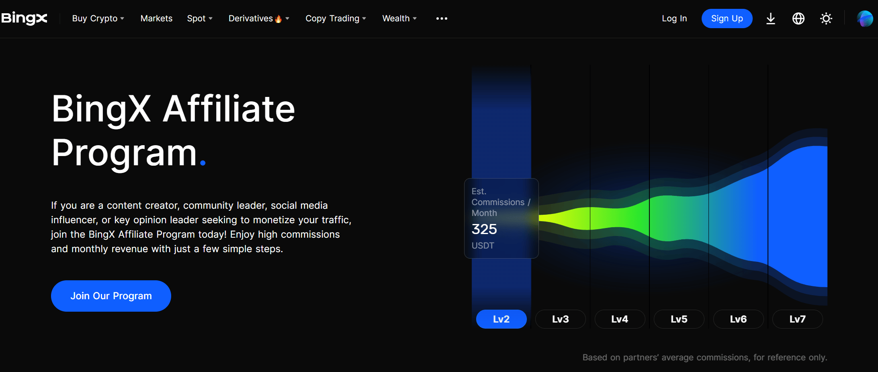
Task: Click the fire icon beside Derivatives
Action: tap(278, 19)
